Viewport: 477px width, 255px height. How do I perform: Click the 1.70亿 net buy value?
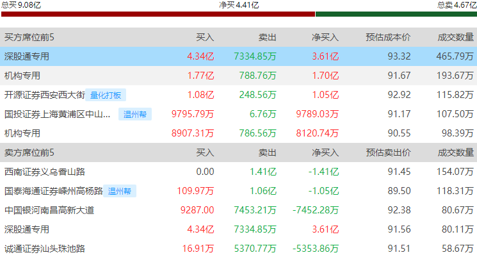tap(325, 76)
